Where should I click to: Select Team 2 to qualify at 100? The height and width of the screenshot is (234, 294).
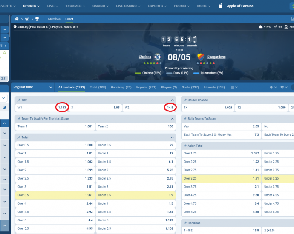(135, 126)
